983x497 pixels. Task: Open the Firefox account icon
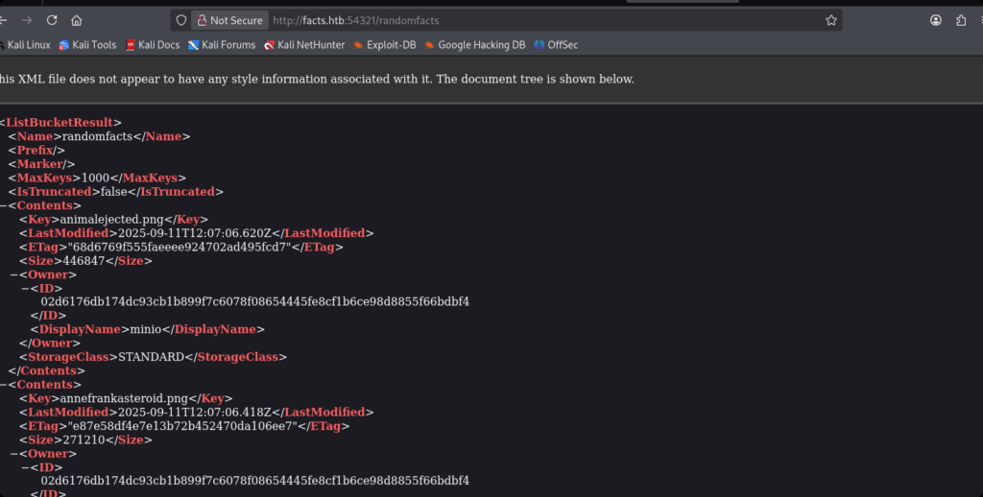(x=936, y=20)
